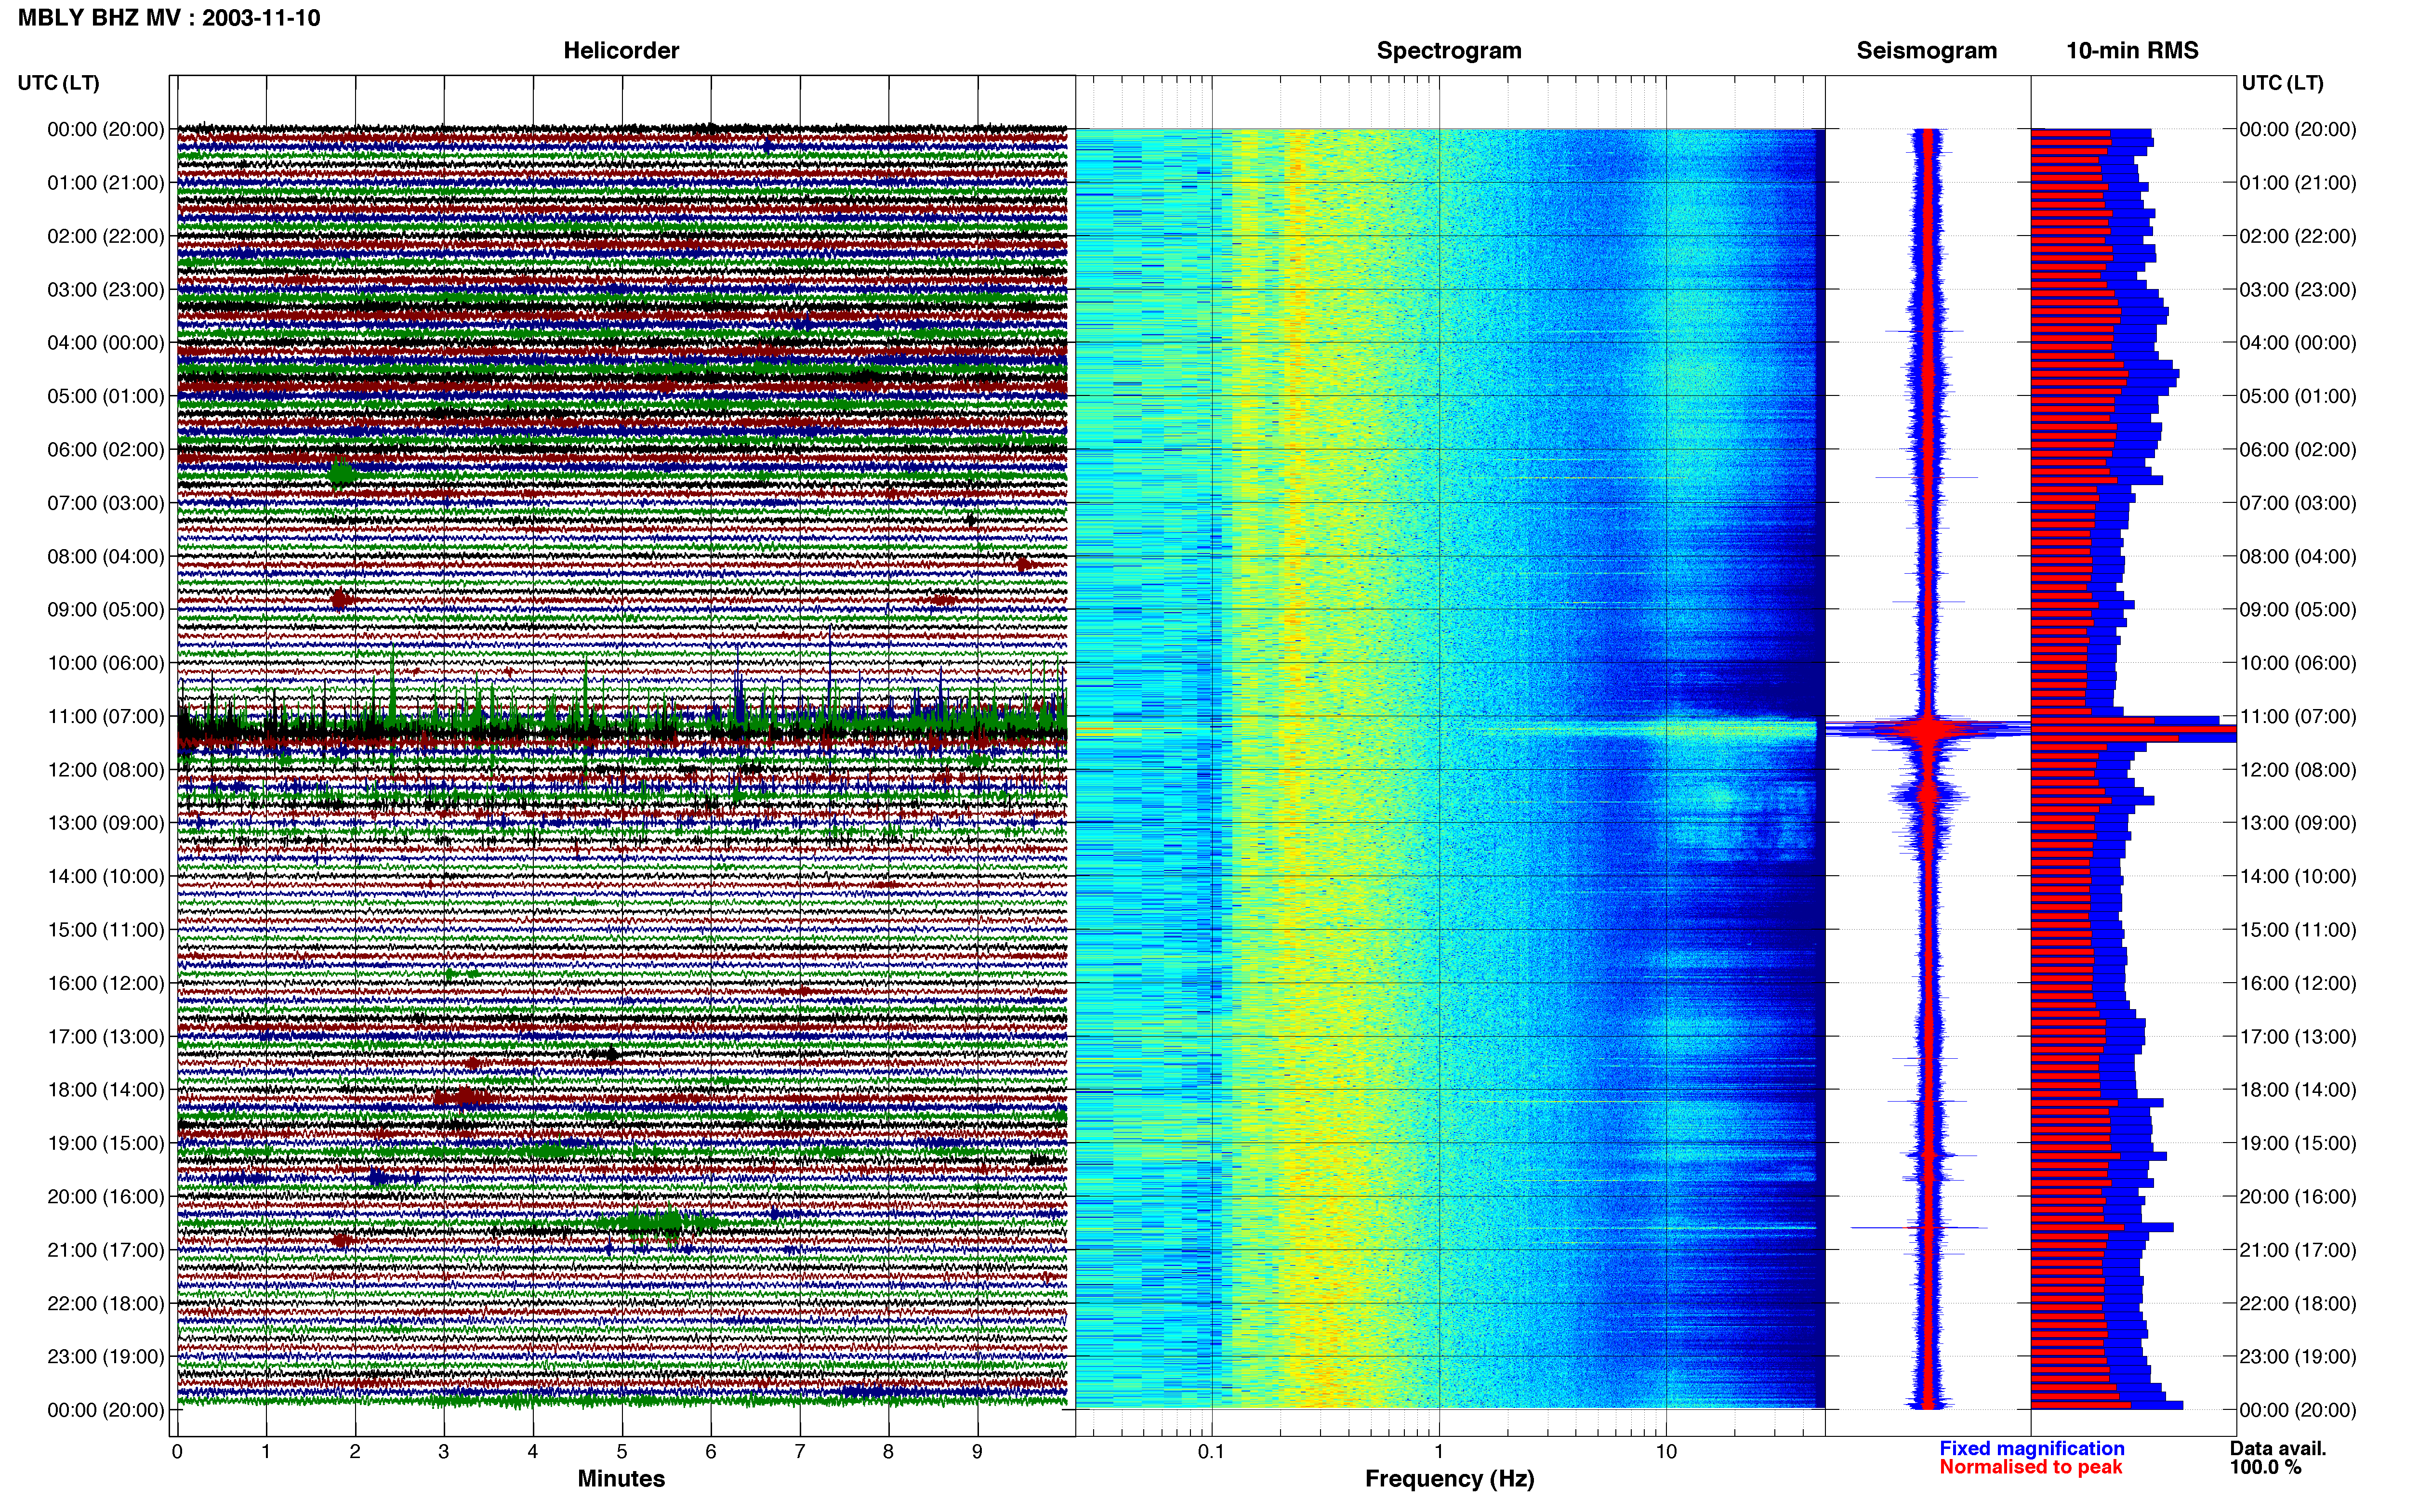Click the 10-min RMS panel heading
Screen dimensions: 2418x1512
(x=2132, y=51)
